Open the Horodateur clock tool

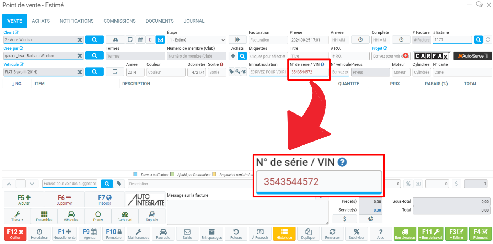[x=39, y=234]
